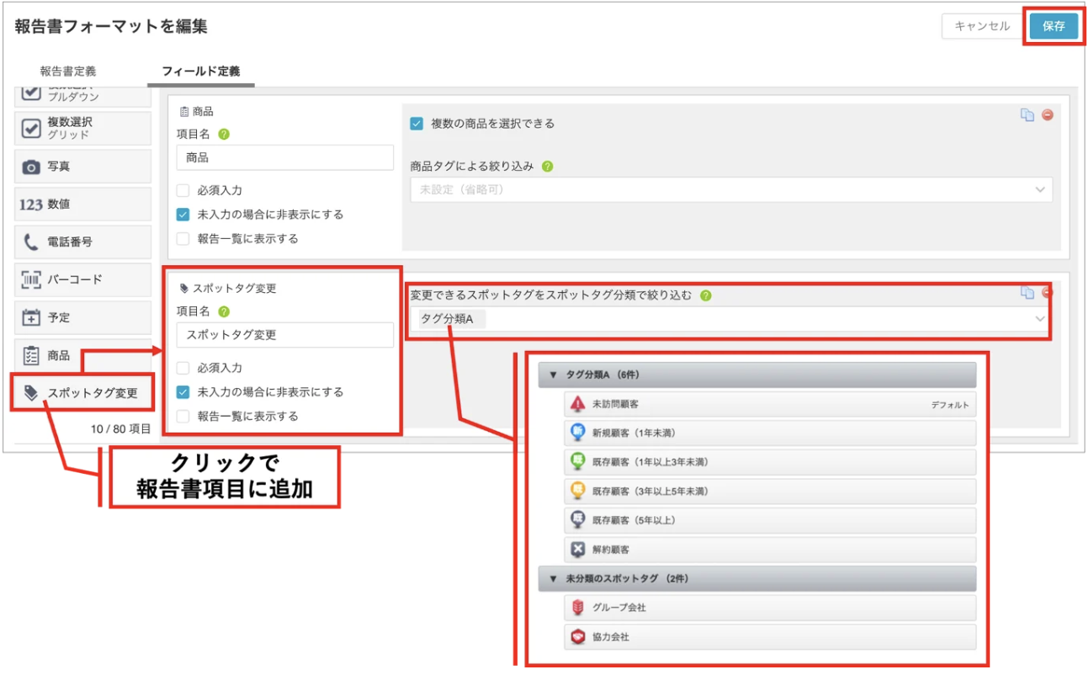Add the バーコード barcode field
The width and height of the screenshot is (1089, 675).
[x=83, y=279]
